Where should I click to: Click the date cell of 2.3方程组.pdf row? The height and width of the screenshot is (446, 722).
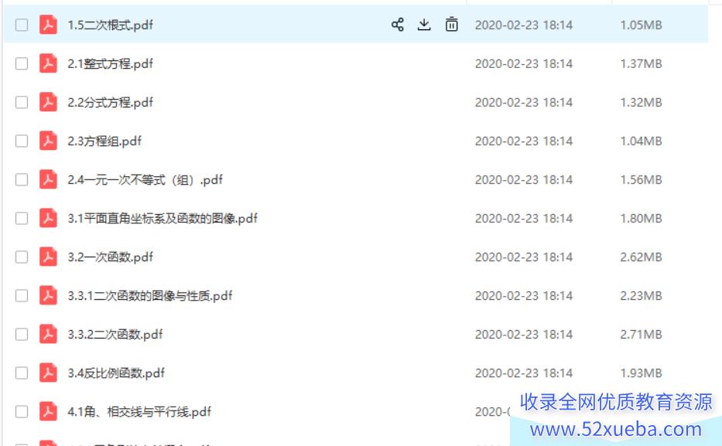[x=524, y=141]
